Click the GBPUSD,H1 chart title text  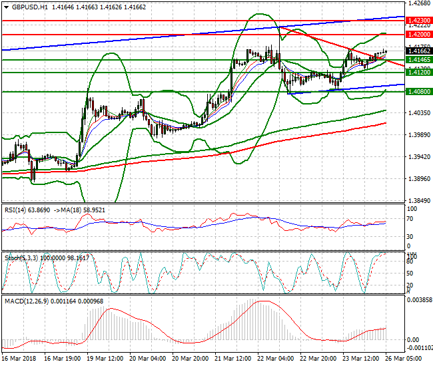point(30,7)
